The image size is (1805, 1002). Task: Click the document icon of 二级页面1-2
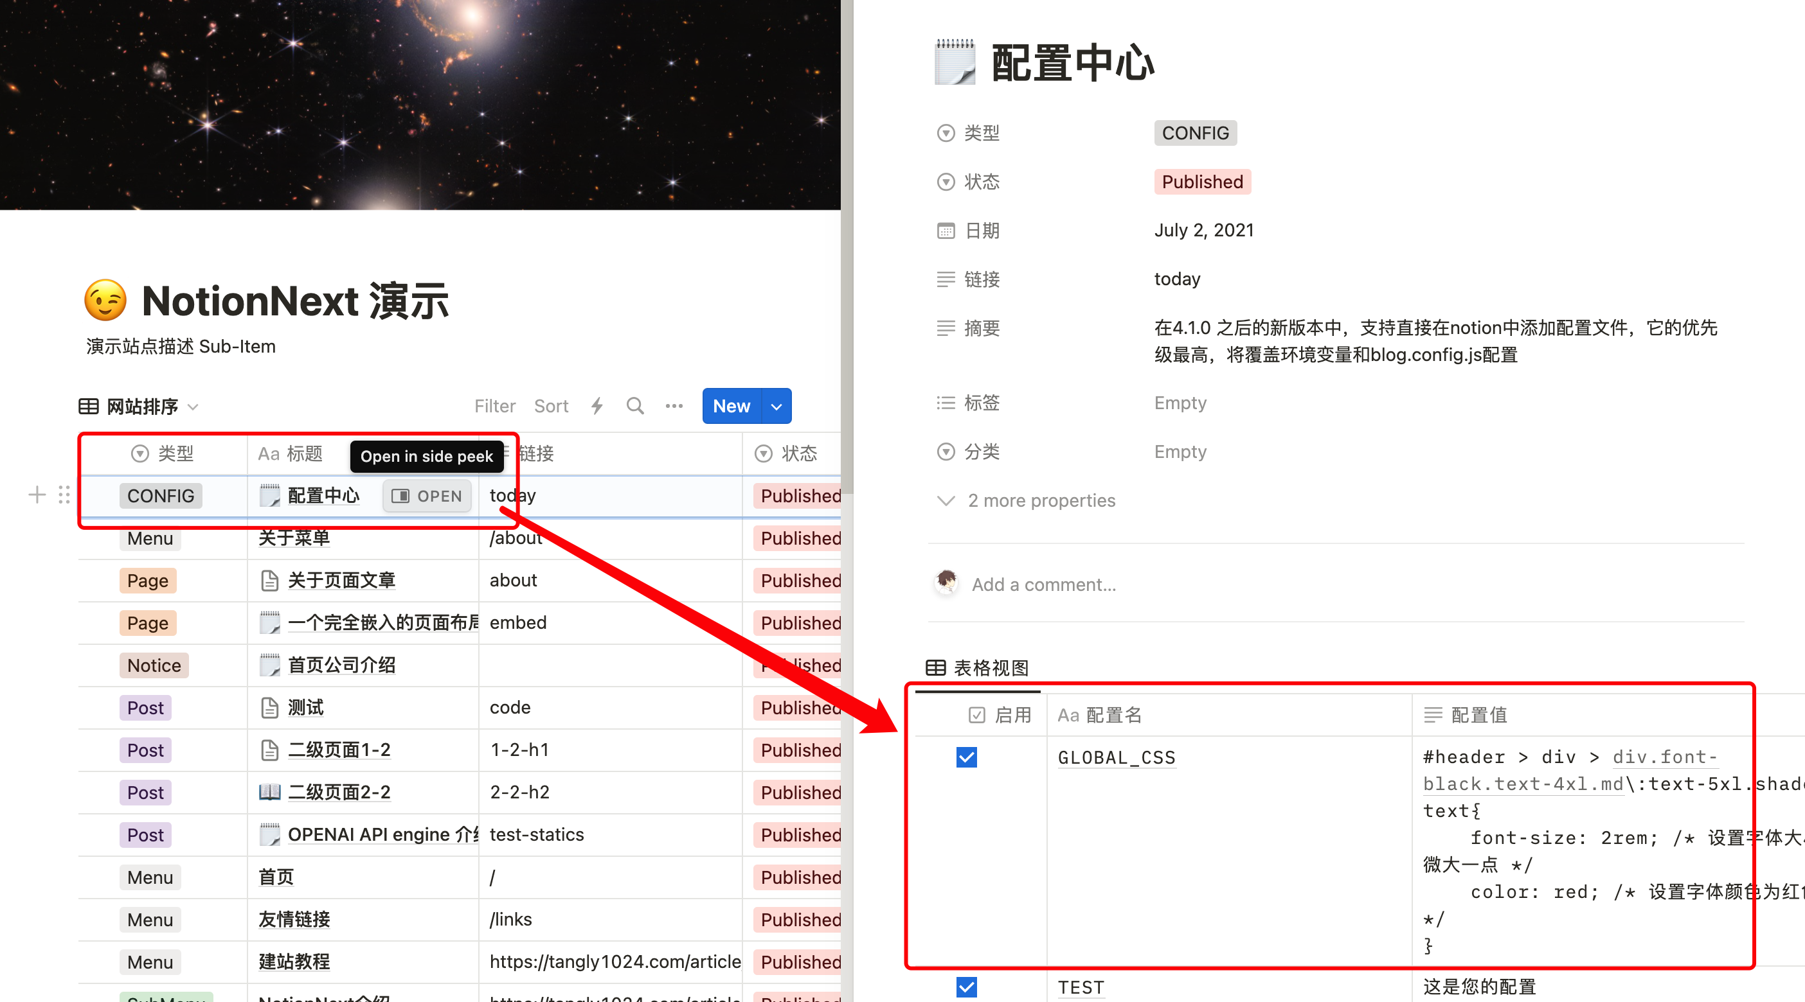270,750
